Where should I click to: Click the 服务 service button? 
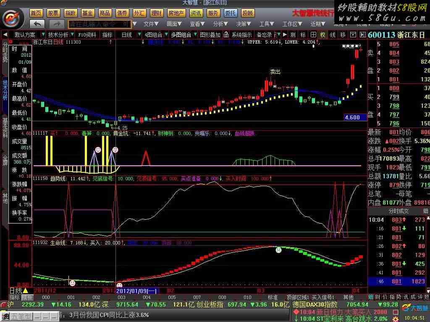click(213, 13)
